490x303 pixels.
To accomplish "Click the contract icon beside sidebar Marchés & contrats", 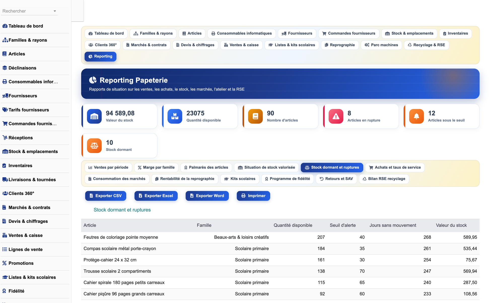I will click(4, 207).
